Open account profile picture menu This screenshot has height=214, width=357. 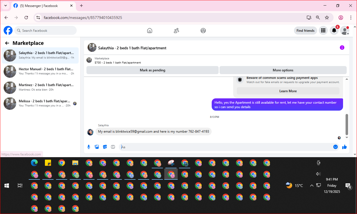345,31
